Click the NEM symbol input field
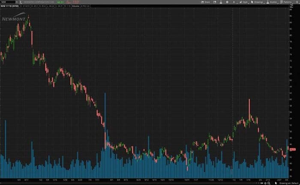 tap(8, 2)
